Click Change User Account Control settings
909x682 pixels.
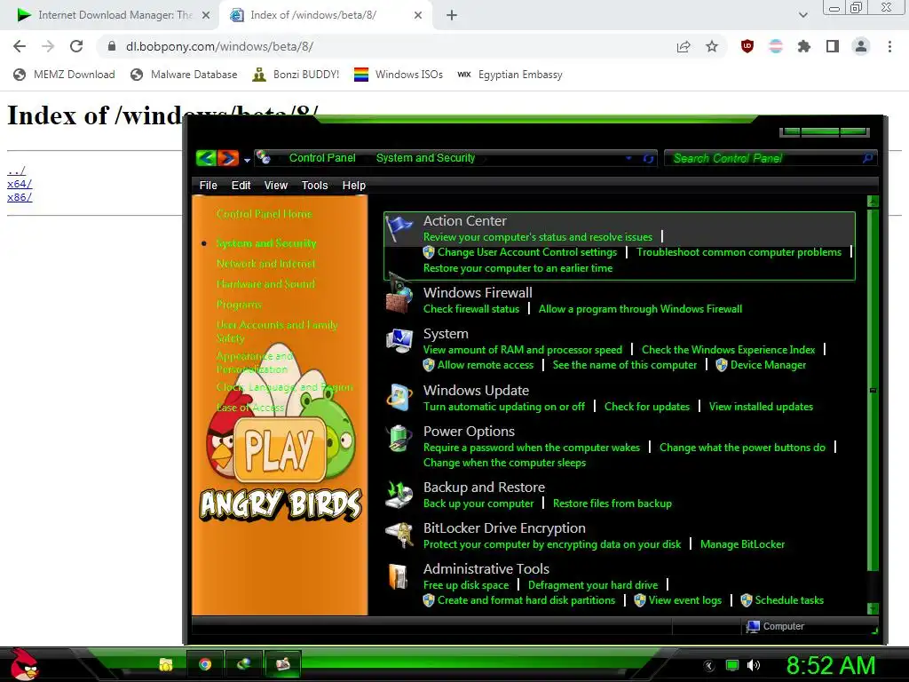point(527,252)
